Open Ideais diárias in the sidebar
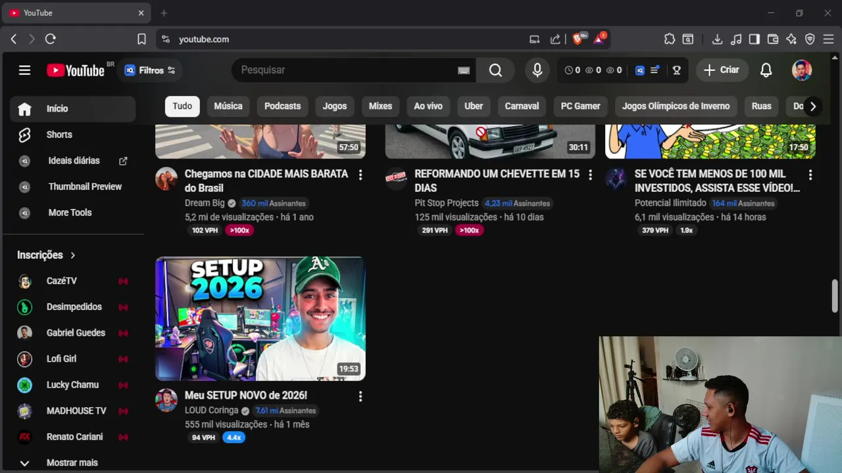 click(72, 161)
